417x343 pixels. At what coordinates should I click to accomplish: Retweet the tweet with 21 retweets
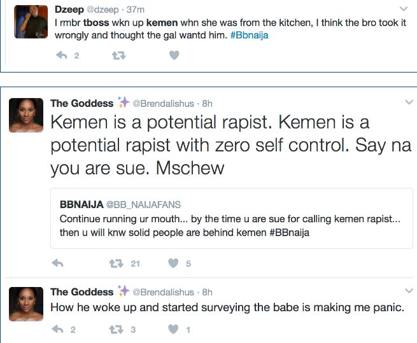(116, 263)
